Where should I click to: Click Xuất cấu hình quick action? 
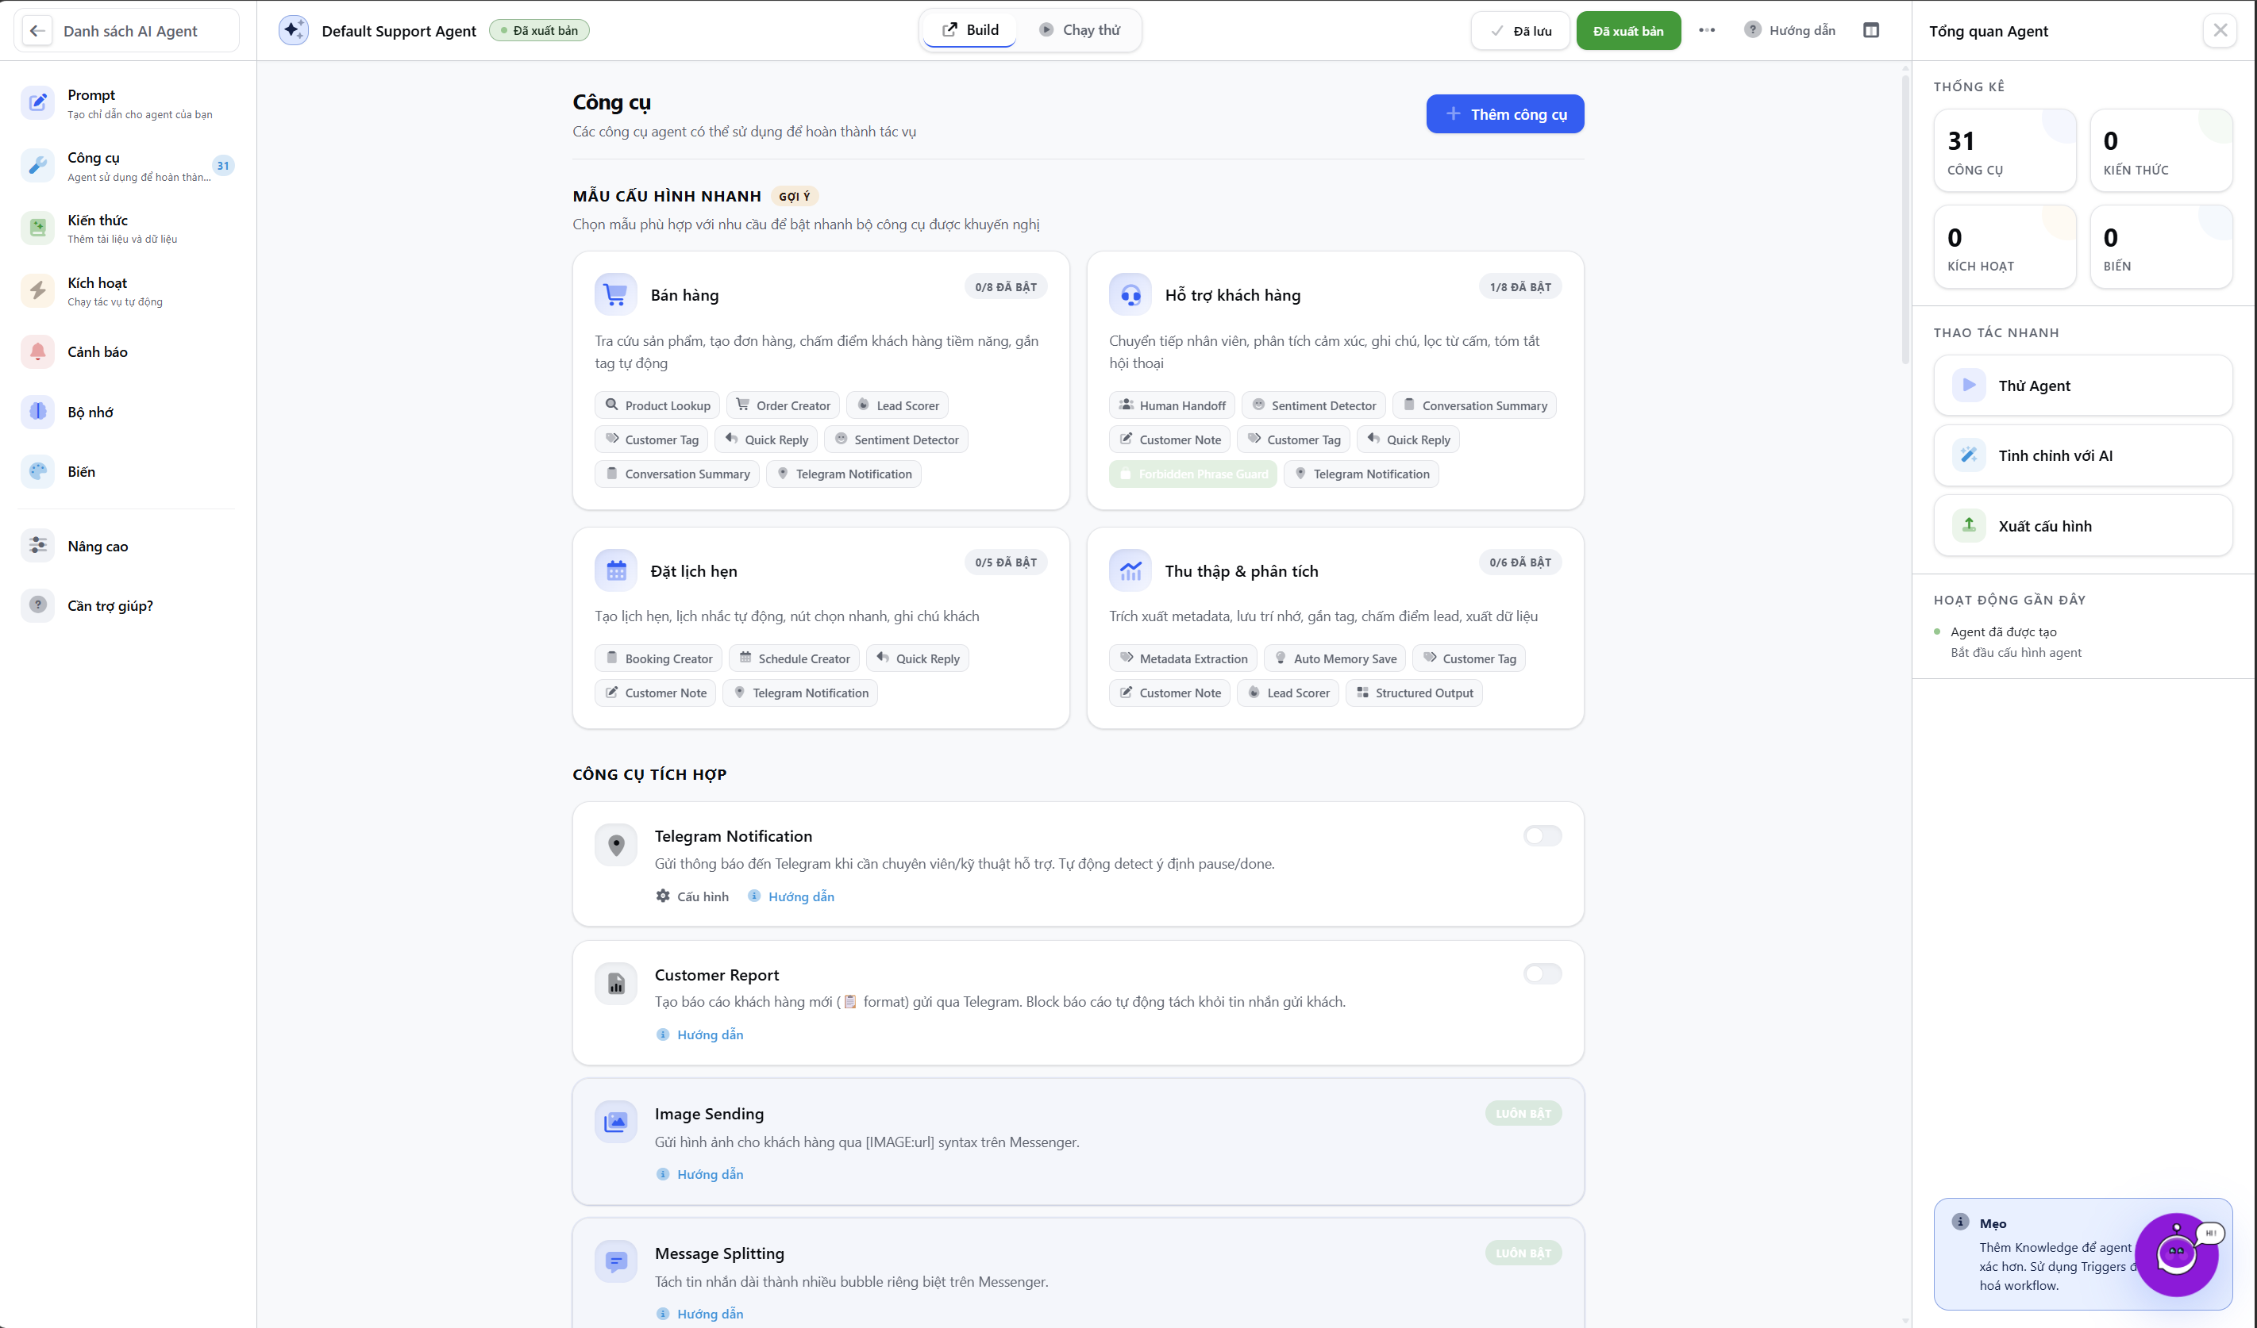pos(2082,526)
